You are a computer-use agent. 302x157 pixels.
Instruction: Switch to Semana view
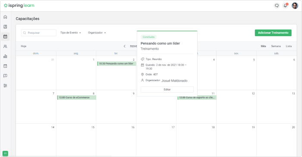pos(276,46)
